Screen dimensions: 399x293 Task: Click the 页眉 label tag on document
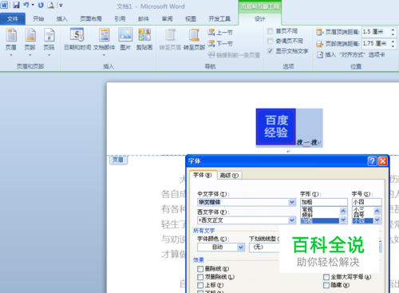(x=118, y=160)
